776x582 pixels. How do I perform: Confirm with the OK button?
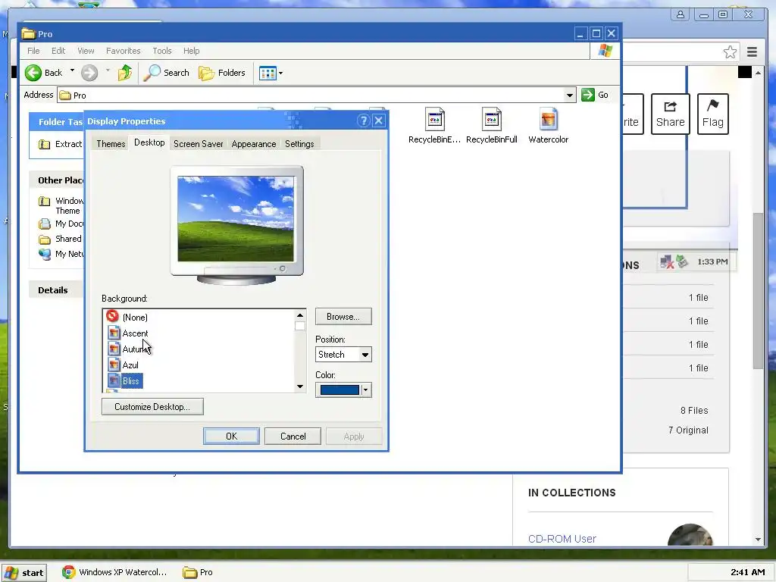(231, 436)
